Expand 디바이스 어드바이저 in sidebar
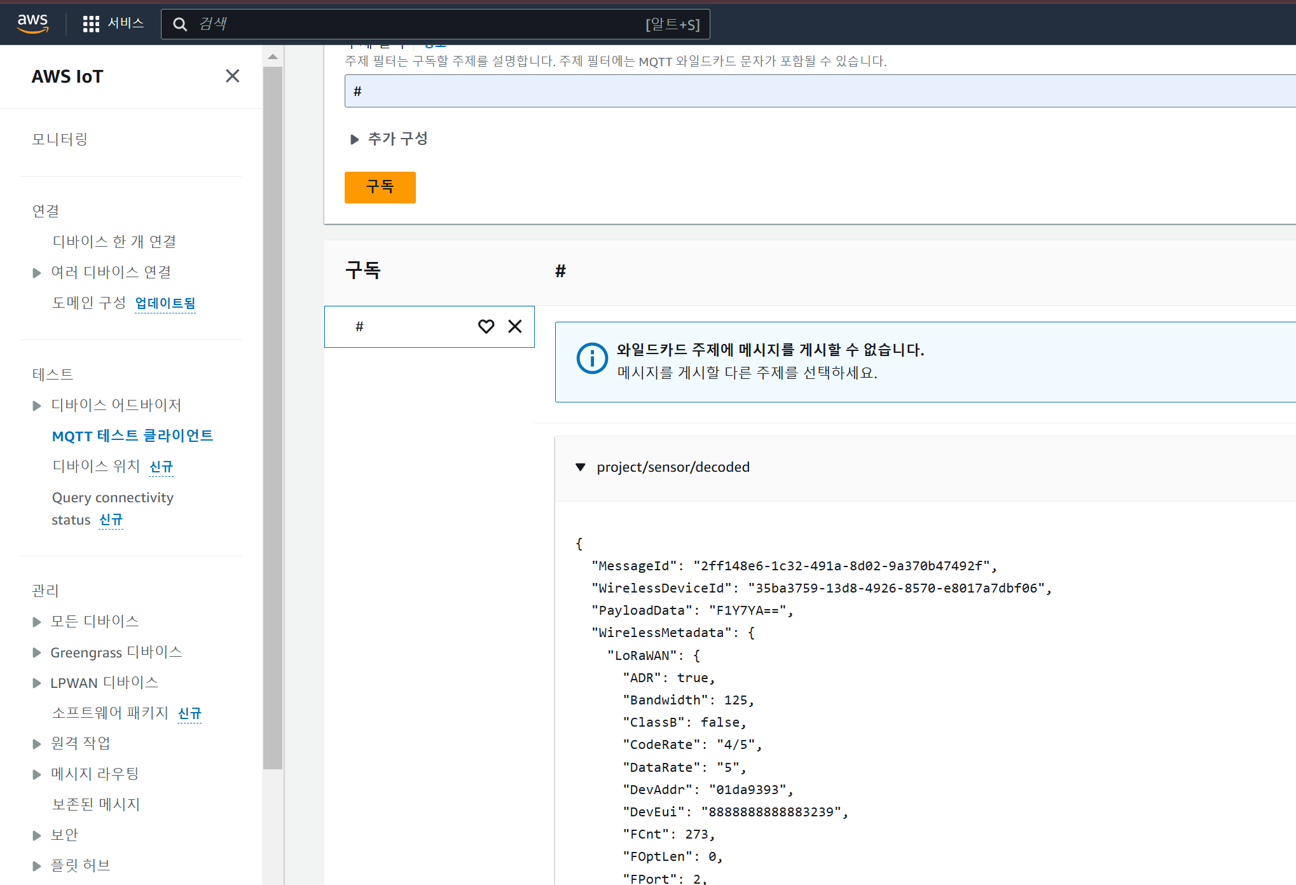This screenshot has width=1296, height=885. 37,406
